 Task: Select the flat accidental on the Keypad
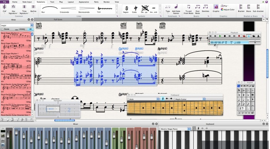pyautogui.click(x=248, y=95)
